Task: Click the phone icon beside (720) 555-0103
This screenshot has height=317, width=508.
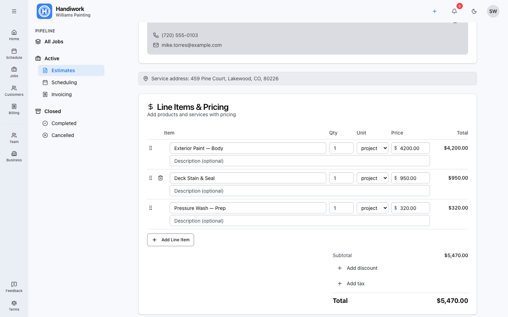Action: [x=156, y=35]
